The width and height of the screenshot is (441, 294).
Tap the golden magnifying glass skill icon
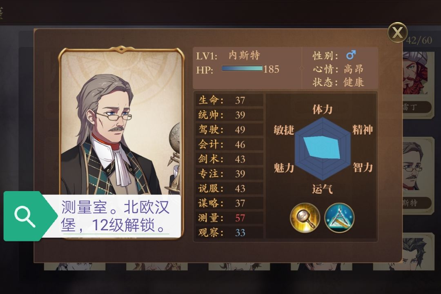point(305,218)
